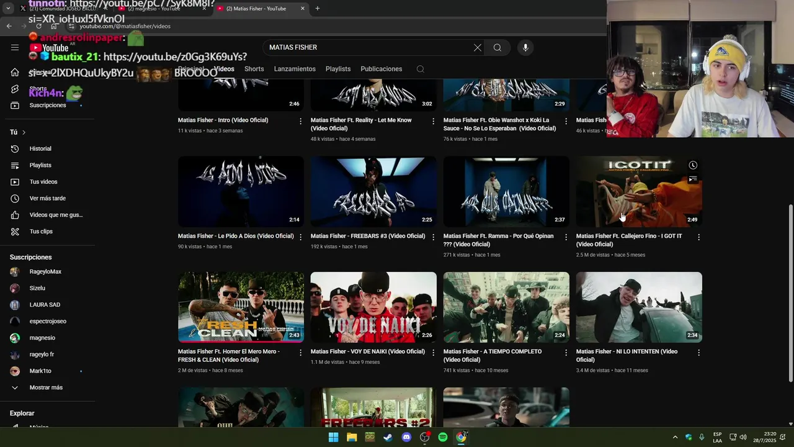Open Discord from the taskbar
The width and height of the screenshot is (794, 447).
click(406, 437)
